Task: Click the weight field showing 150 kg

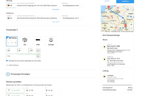Action: 21,56
